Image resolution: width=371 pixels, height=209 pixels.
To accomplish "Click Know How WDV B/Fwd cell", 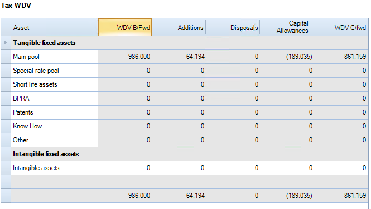I will click(x=125, y=126).
